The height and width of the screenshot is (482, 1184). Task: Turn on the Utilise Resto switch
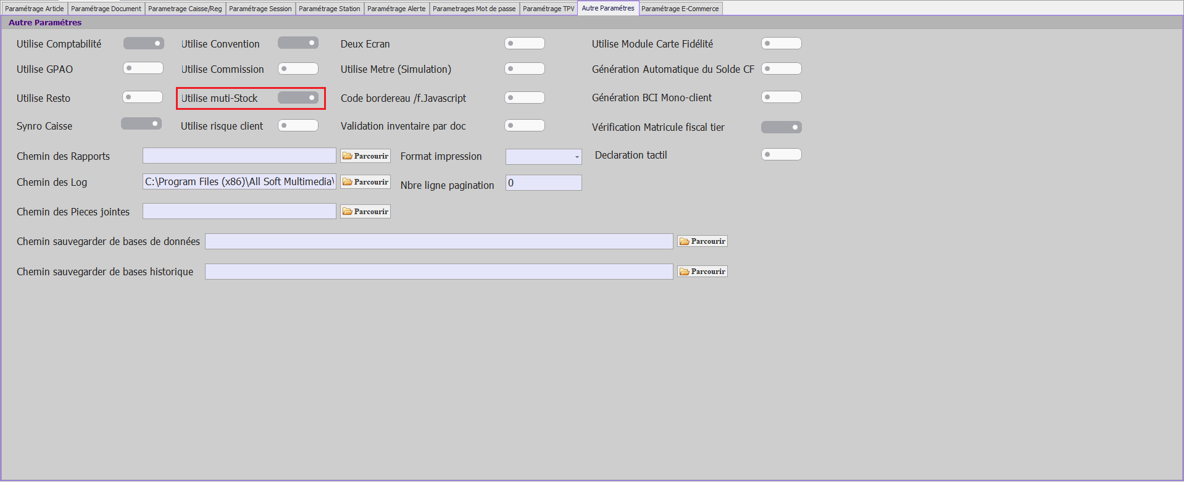click(143, 97)
